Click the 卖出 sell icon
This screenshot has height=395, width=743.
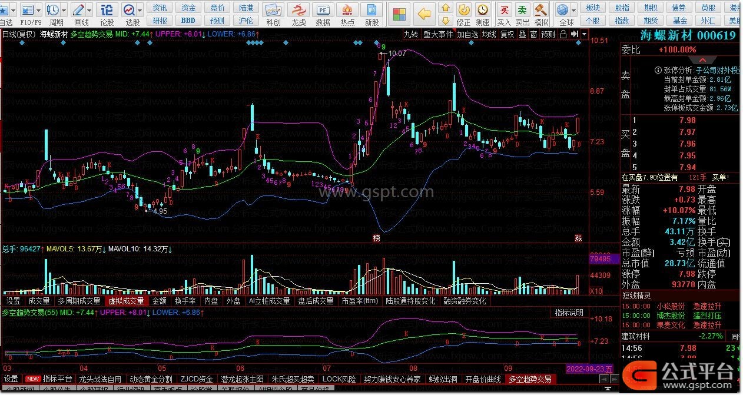(522, 9)
